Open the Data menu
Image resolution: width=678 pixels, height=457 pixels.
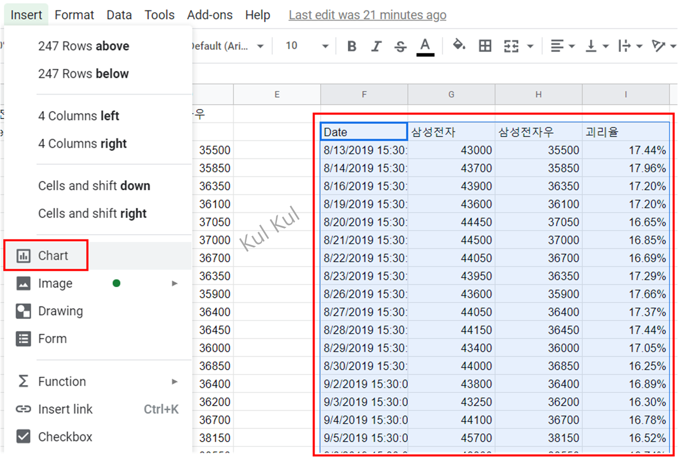point(119,15)
